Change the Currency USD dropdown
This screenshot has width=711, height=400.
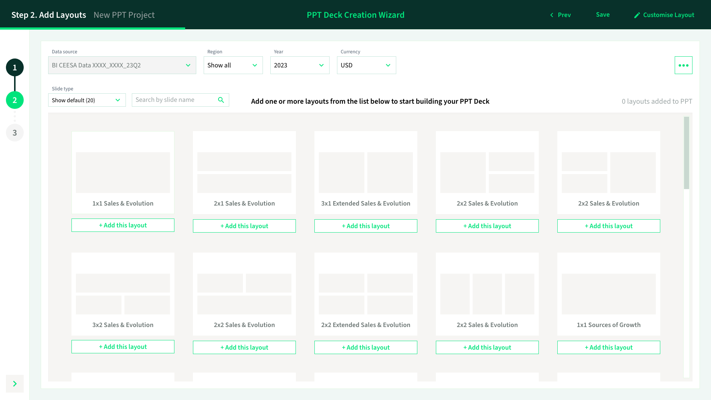366,65
